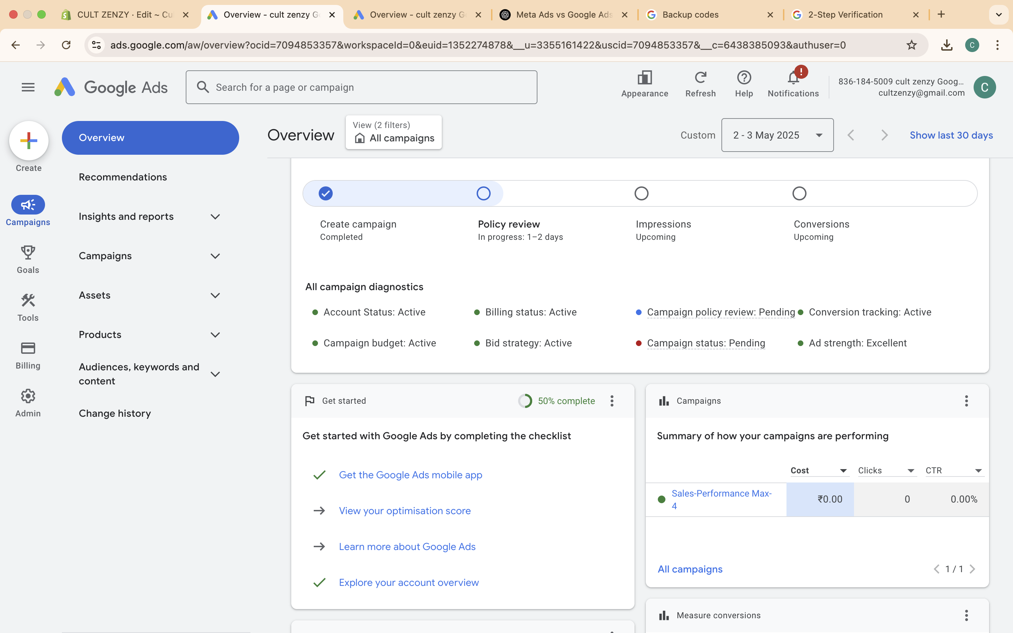This screenshot has width=1013, height=633.
Task: Click the Create plus icon
Action: (28, 140)
